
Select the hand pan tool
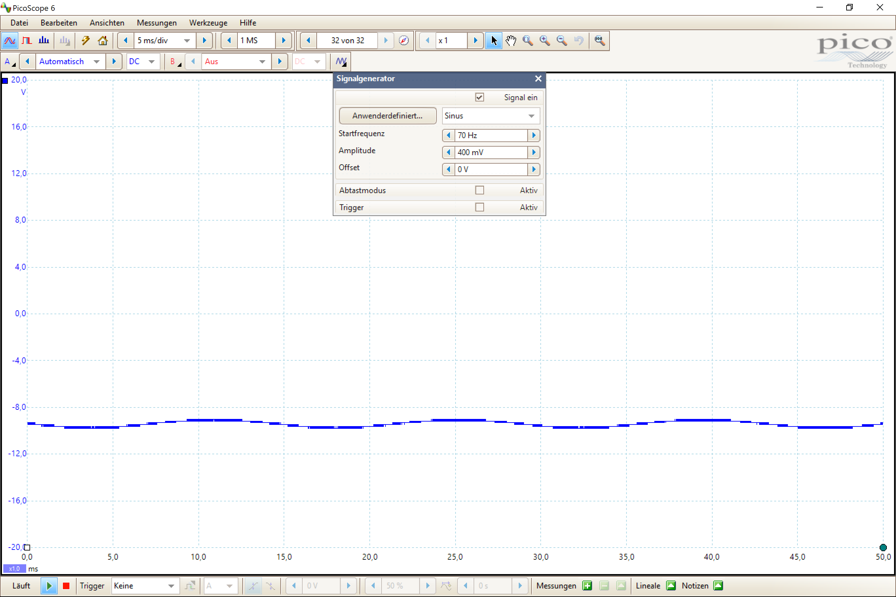(511, 40)
